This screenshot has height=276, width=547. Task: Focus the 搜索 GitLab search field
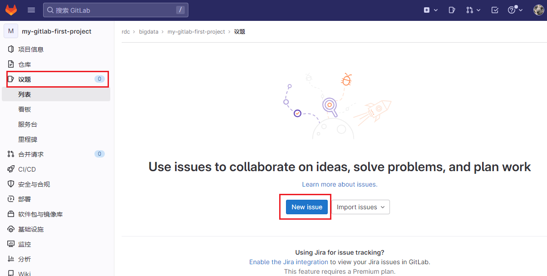(x=116, y=10)
